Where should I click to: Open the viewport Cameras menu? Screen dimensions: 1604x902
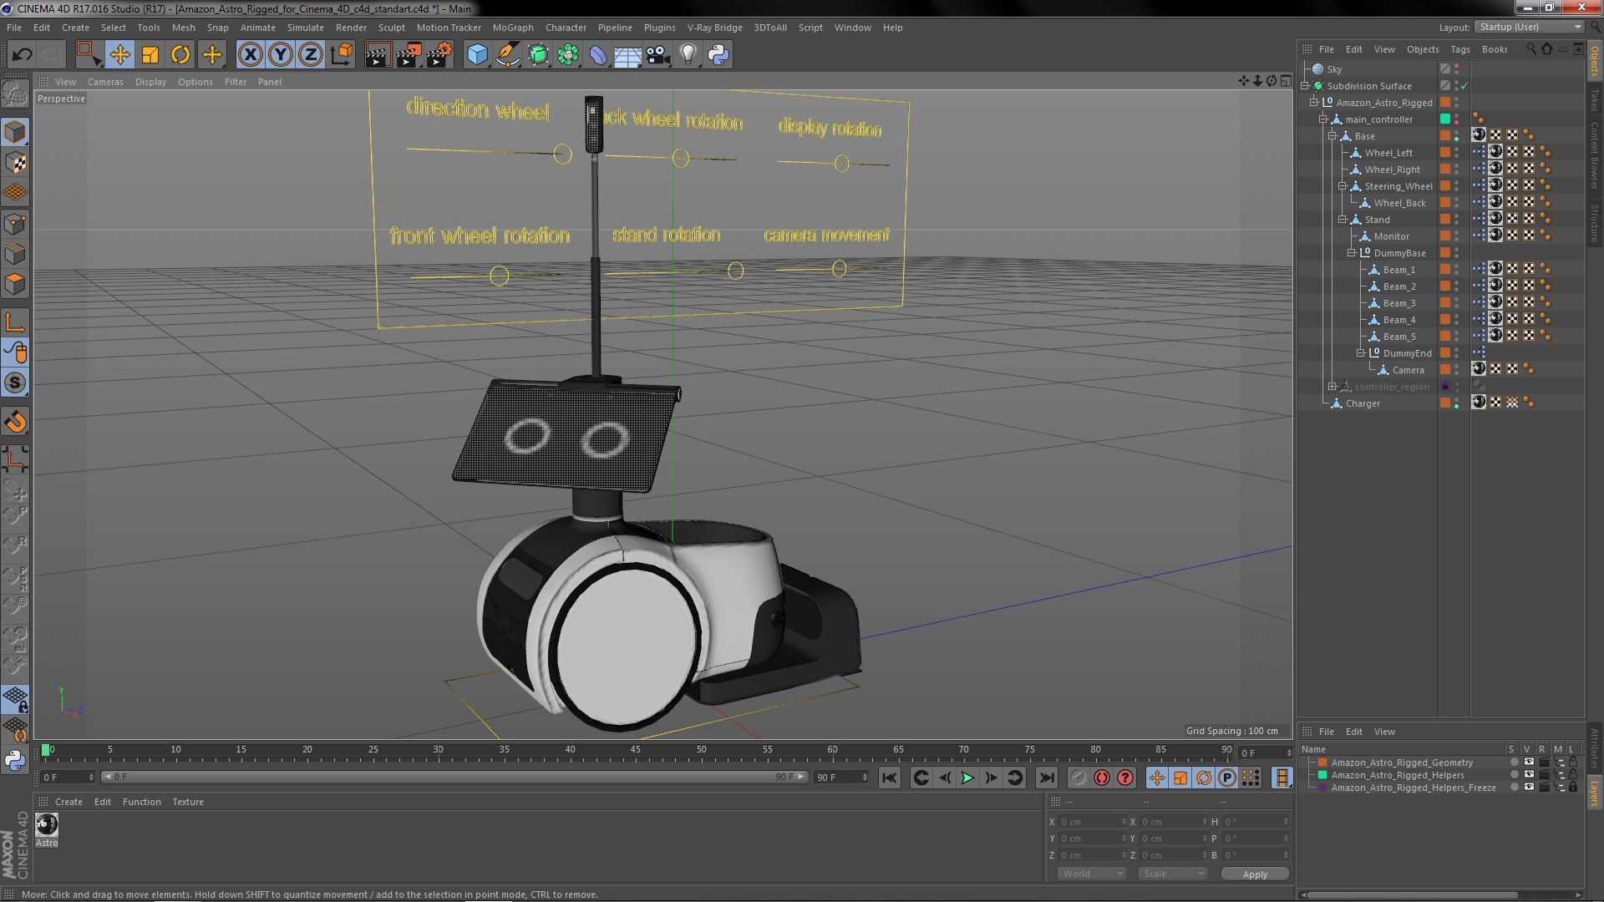pos(105,82)
